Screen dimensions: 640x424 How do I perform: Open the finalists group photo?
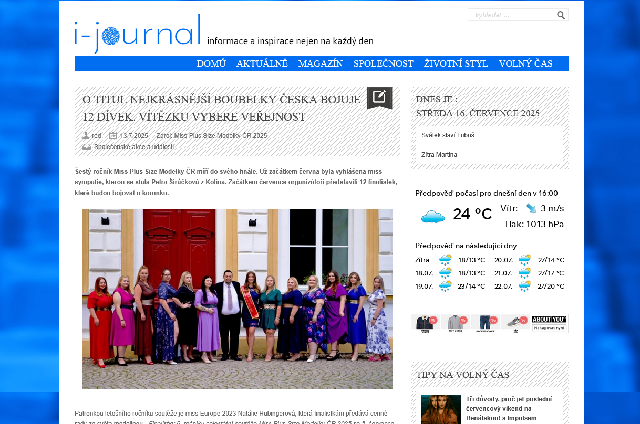(x=238, y=299)
